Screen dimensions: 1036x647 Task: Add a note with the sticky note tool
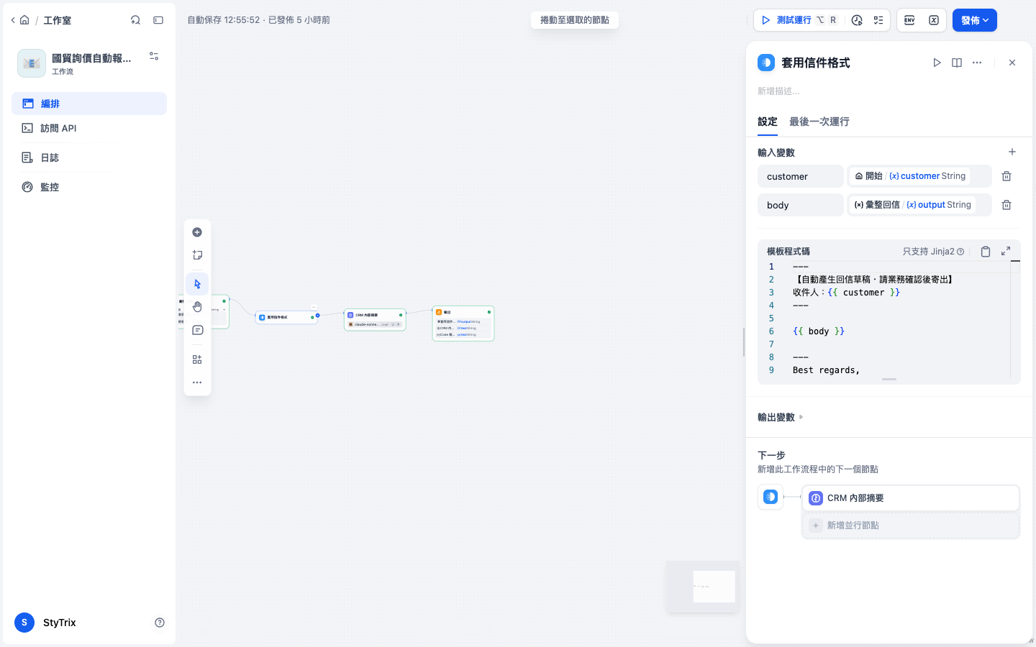click(197, 255)
